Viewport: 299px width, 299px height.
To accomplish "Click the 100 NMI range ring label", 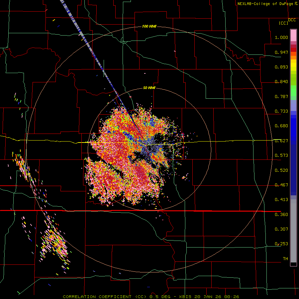I will 149,26.
